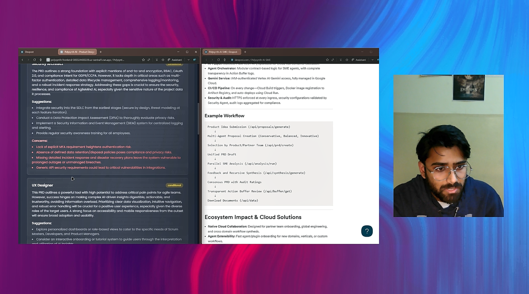529x294 pixels.
Task: Open Assistant in the Devpost window
Action: [359, 60]
